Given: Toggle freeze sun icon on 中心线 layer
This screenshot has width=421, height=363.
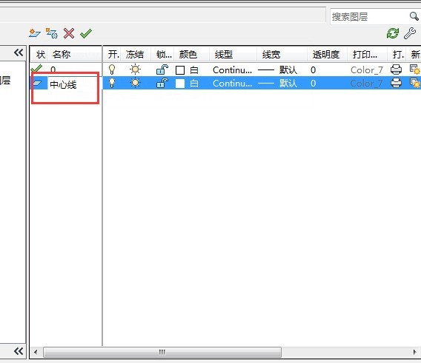Looking at the screenshot, I should point(136,83).
